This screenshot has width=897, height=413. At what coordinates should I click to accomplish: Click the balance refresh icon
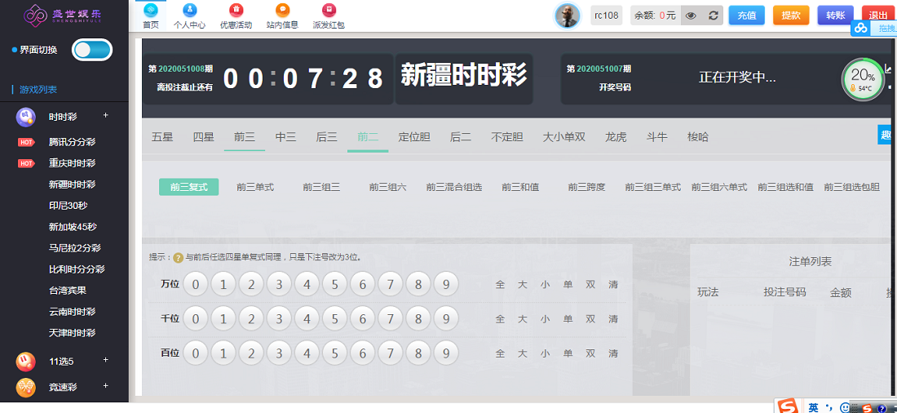coord(713,16)
